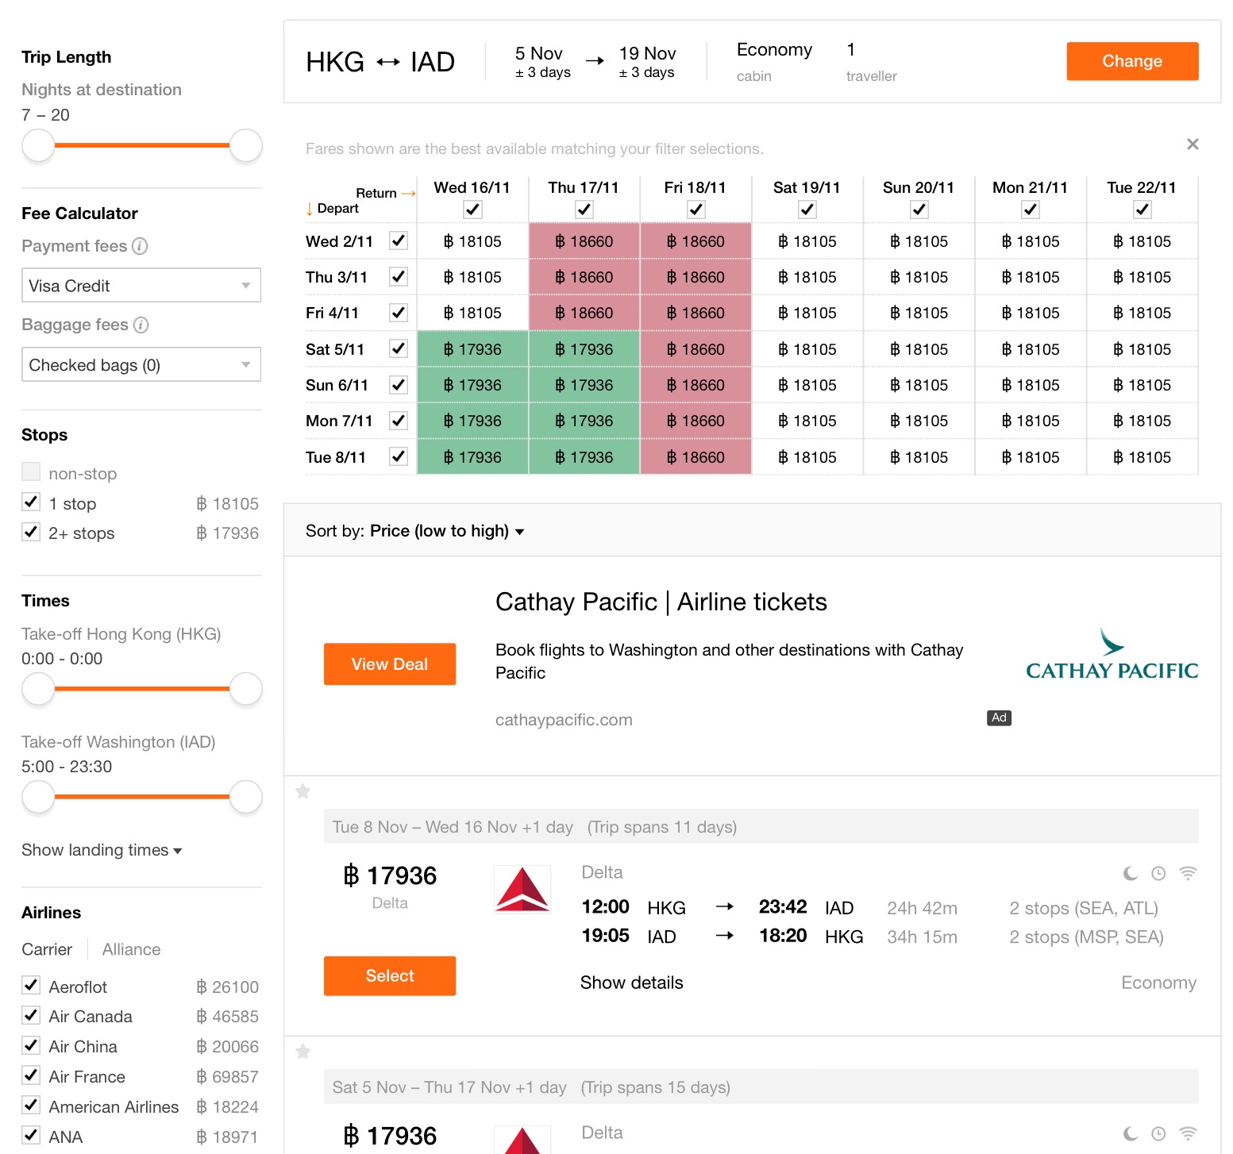Image resolution: width=1233 pixels, height=1154 pixels.
Task: Select the ฿17936 Delta flight
Action: [390, 975]
